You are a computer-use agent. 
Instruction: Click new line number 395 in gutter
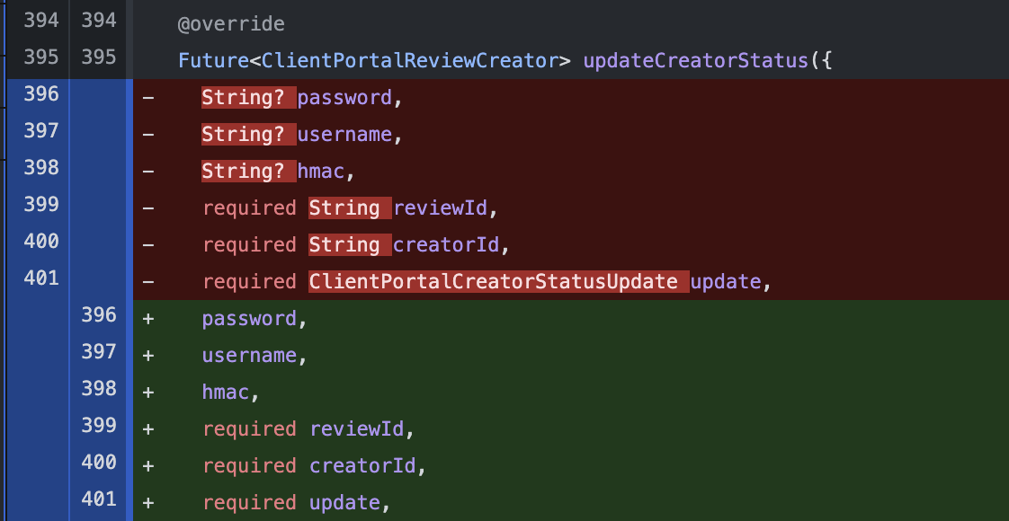coord(99,57)
